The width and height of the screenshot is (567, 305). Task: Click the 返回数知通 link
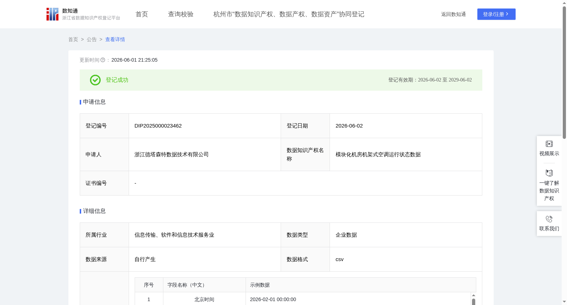pos(454,15)
